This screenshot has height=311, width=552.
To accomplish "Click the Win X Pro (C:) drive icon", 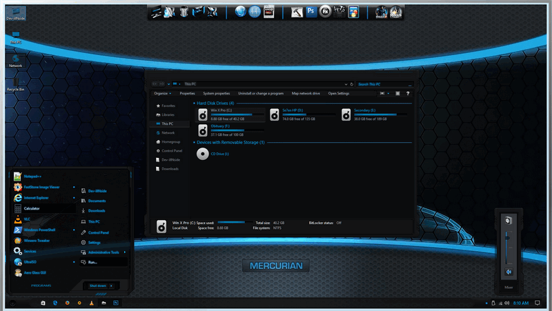I will (x=202, y=112).
